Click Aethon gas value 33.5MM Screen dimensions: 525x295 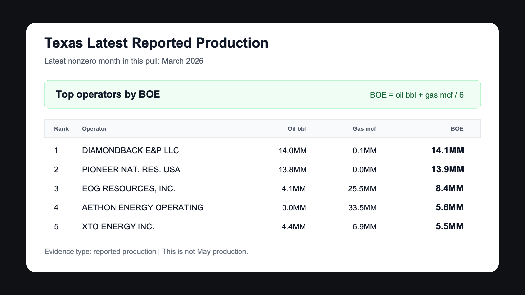point(362,208)
